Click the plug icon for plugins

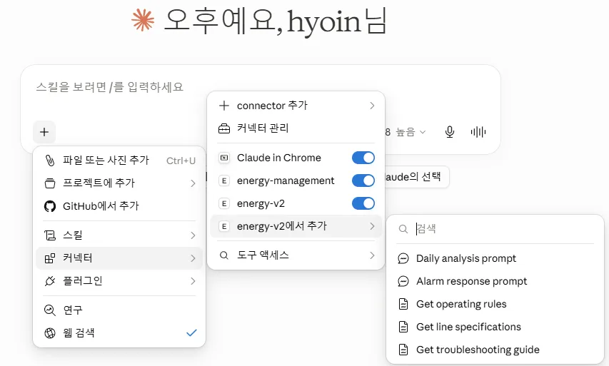tap(50, 281)
